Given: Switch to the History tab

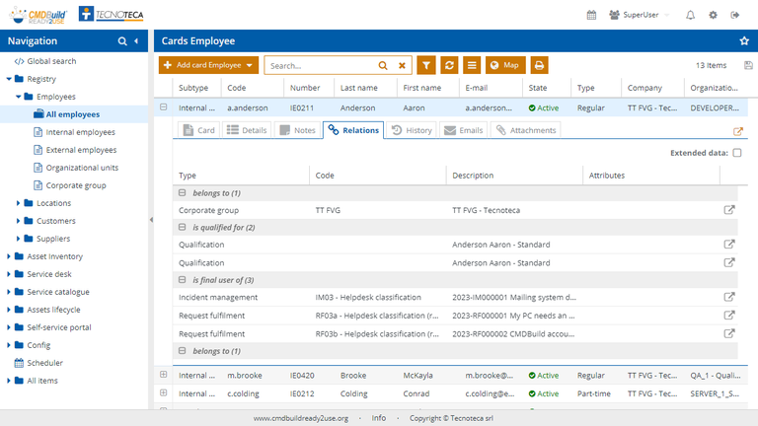Looking at the screenshot, I should [x=412, y=130].
